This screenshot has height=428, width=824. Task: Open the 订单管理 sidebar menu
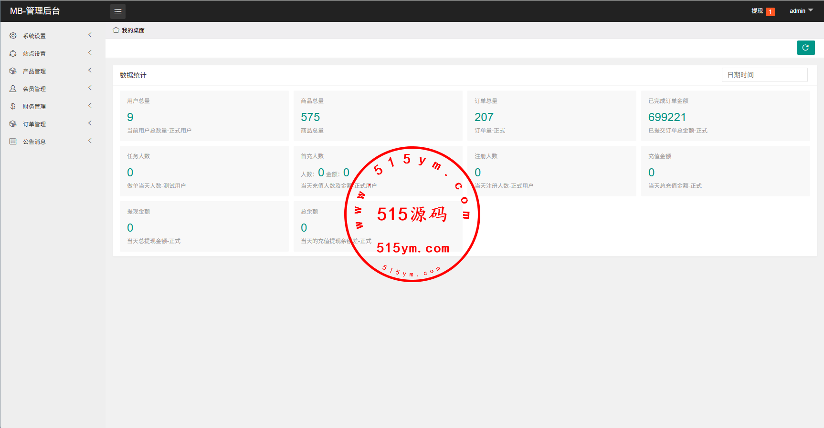point(34,124)
